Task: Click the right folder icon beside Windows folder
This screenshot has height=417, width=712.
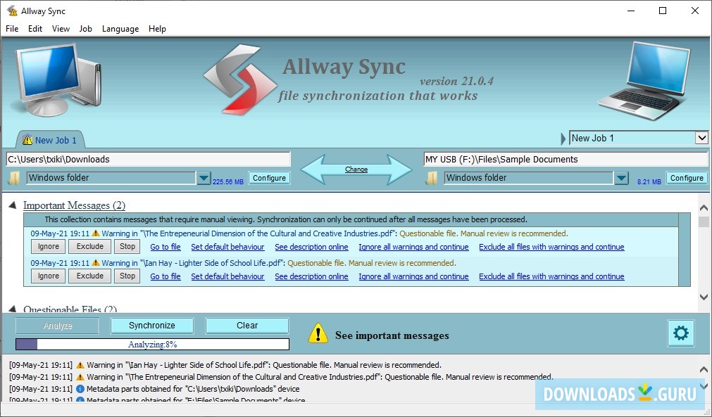Action: pyautogui.click(x=432, y=178)
